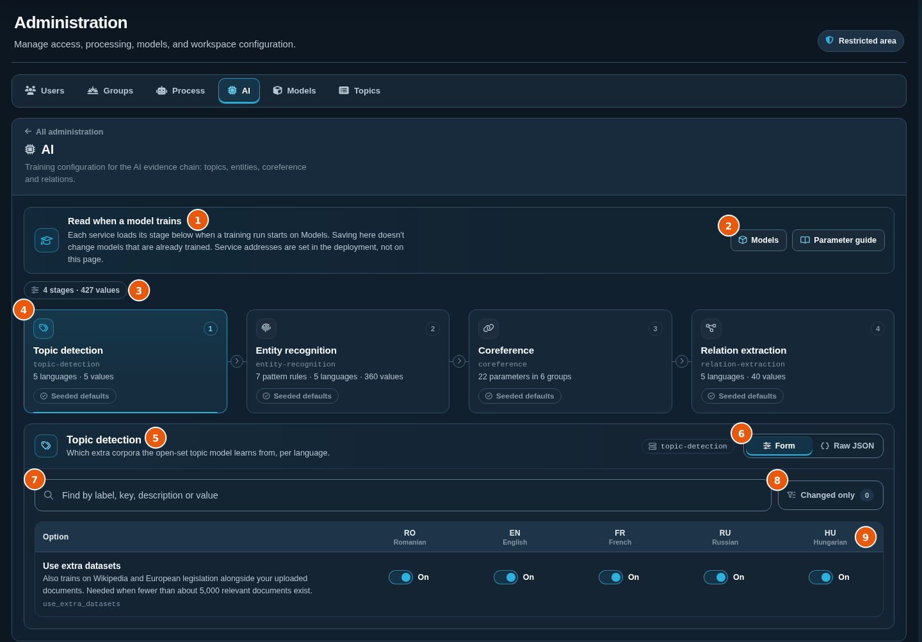Disable extra datasets for French
Screen dimensions: 922x642
click(611, 577)
